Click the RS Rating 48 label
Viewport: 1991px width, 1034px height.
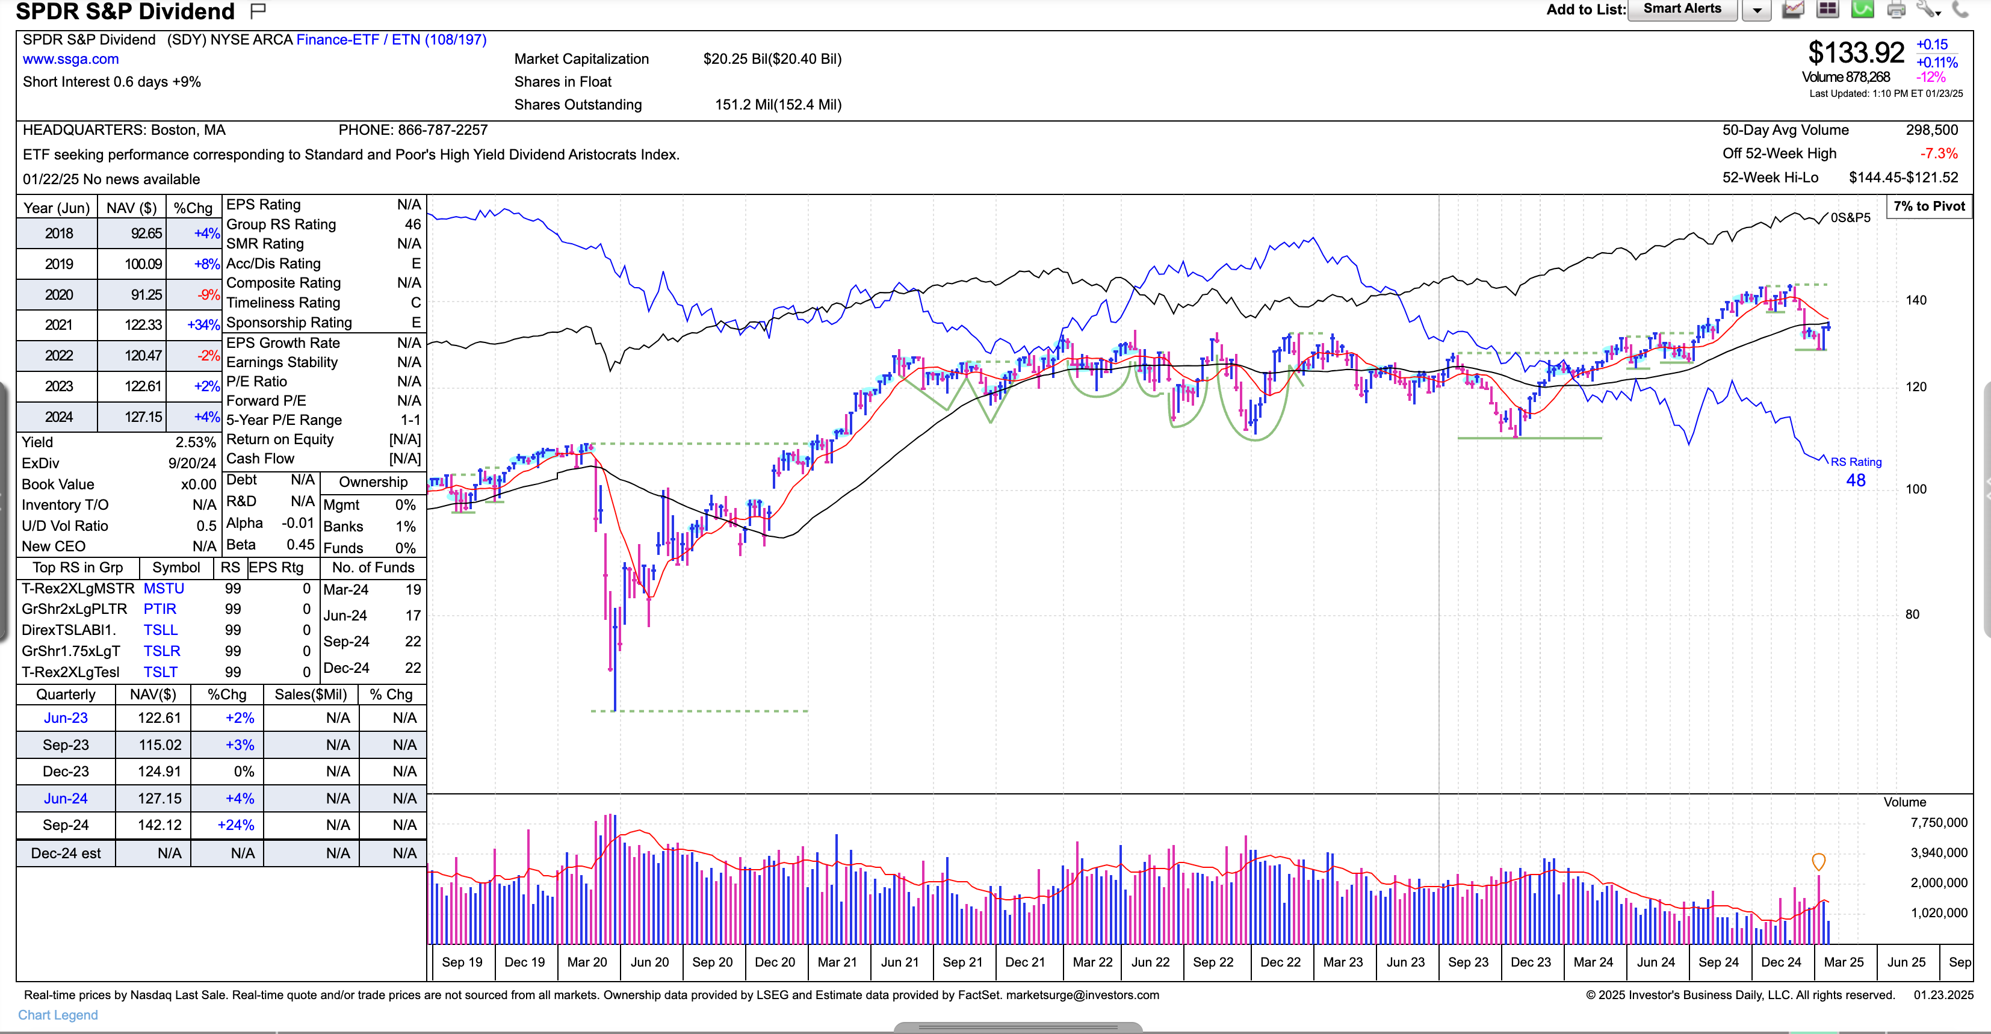[1856, 471]
